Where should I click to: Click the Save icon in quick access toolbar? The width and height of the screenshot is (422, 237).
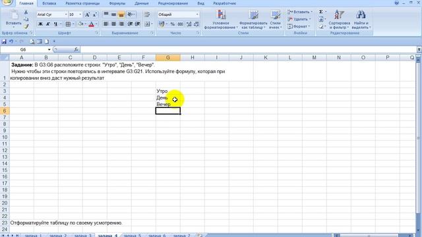click(x=4, y=41)
